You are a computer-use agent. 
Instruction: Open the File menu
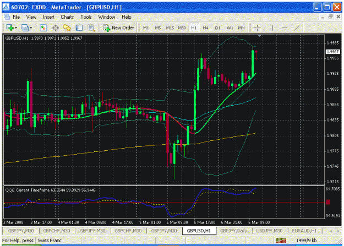pyautogui.click(x=16, y=17)
